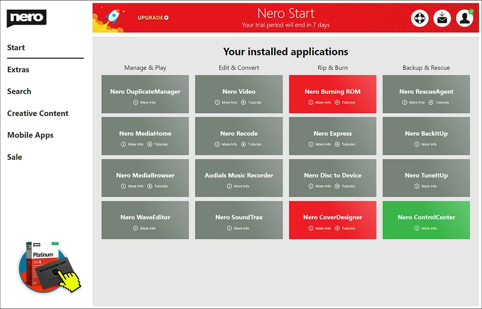Open the user account profile icon
The width and height of the screenshot is (482, 309).
coord(465,18)
